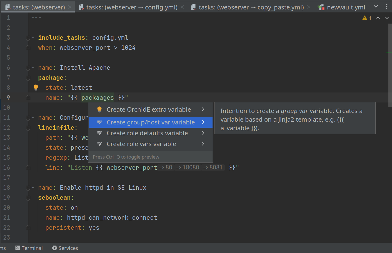Go to previous highlighted problem arrow
Image resolution: width=392 pixels, height=253 pixels.
378,18
